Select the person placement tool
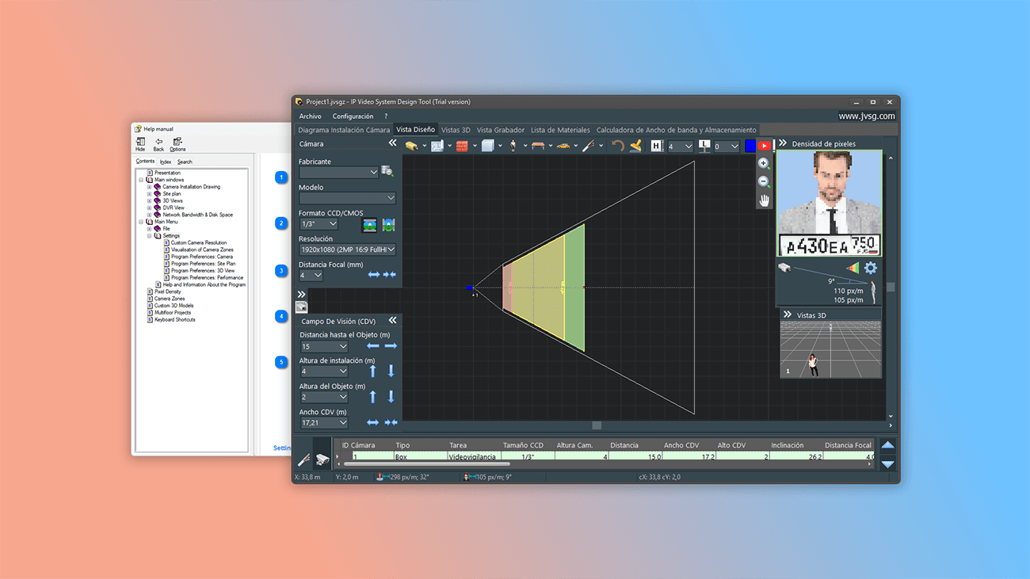 coord(513,145)
